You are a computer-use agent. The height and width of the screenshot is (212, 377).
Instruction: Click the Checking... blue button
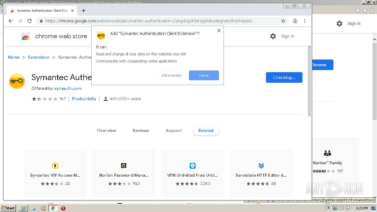point(284,77)
